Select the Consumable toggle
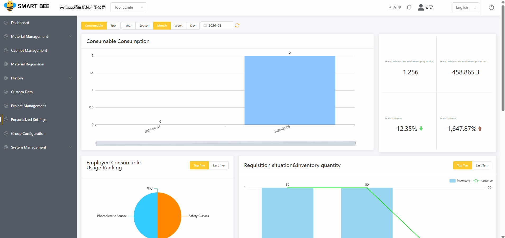 click(x=94, y=26)
